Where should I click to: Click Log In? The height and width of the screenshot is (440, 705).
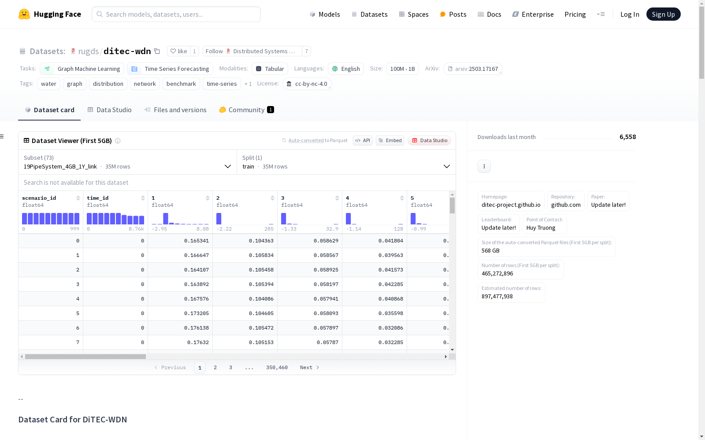(630, 14)
